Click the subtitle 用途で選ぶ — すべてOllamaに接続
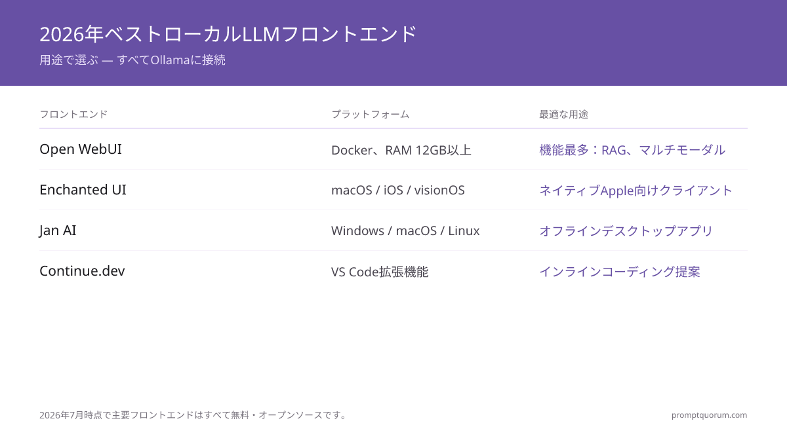 coord(132,60)
